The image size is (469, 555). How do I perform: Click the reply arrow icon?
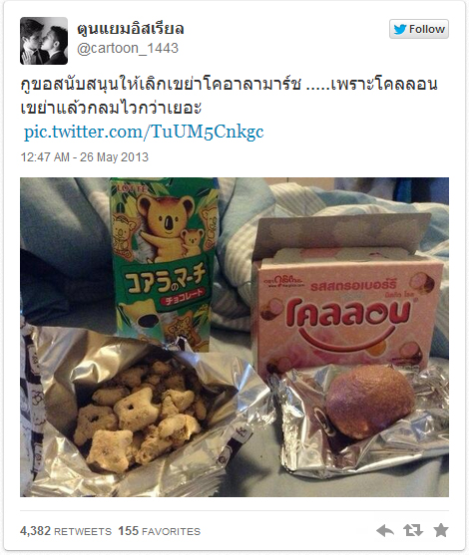click(385, 530)
